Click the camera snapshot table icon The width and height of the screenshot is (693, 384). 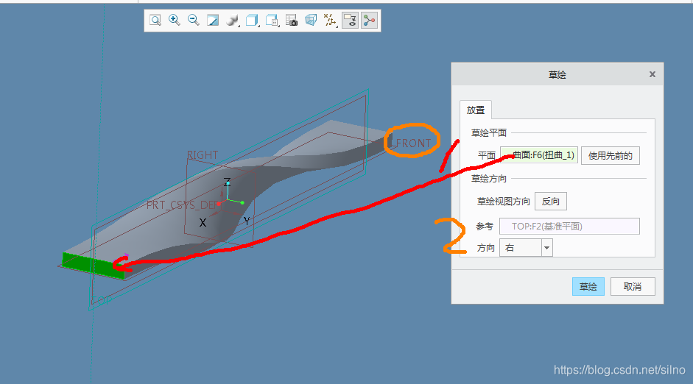[x=292, y=21]
